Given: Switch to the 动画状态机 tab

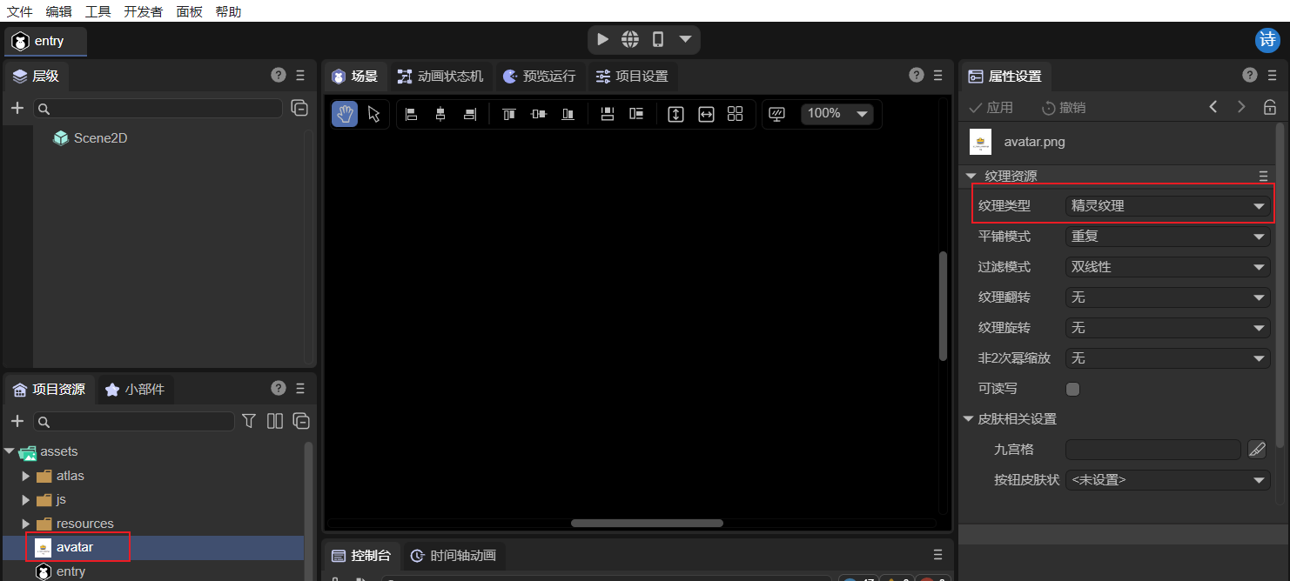Looking at the screenshot, I should 440,77.
